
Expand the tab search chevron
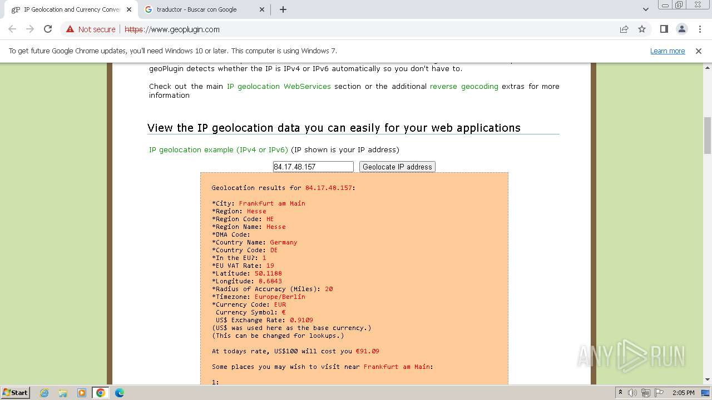click(x=645, y=9)
